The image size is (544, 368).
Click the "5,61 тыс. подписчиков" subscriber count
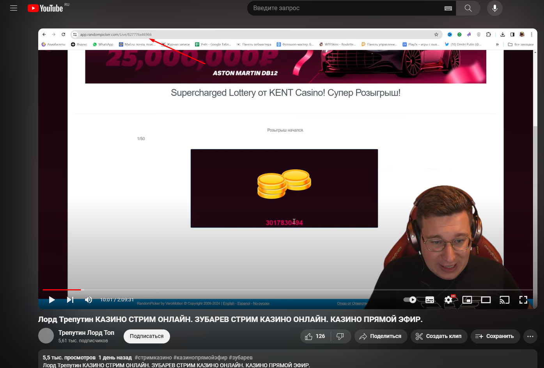[83, 341]
